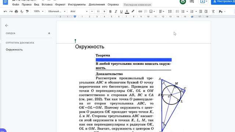Insert a link with chain icon

tap(140, 11)
